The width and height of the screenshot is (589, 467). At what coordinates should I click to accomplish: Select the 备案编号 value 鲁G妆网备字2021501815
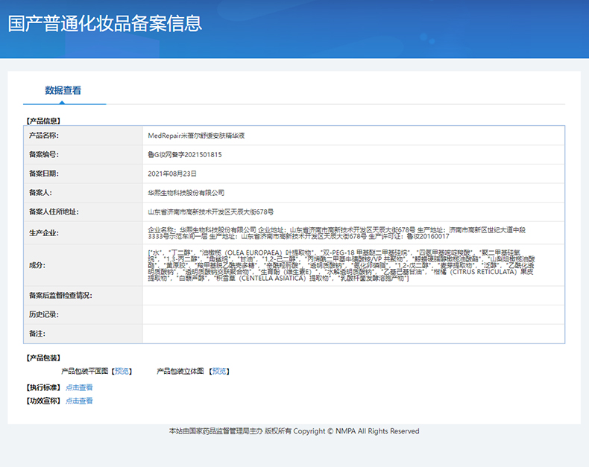(185, 154)
